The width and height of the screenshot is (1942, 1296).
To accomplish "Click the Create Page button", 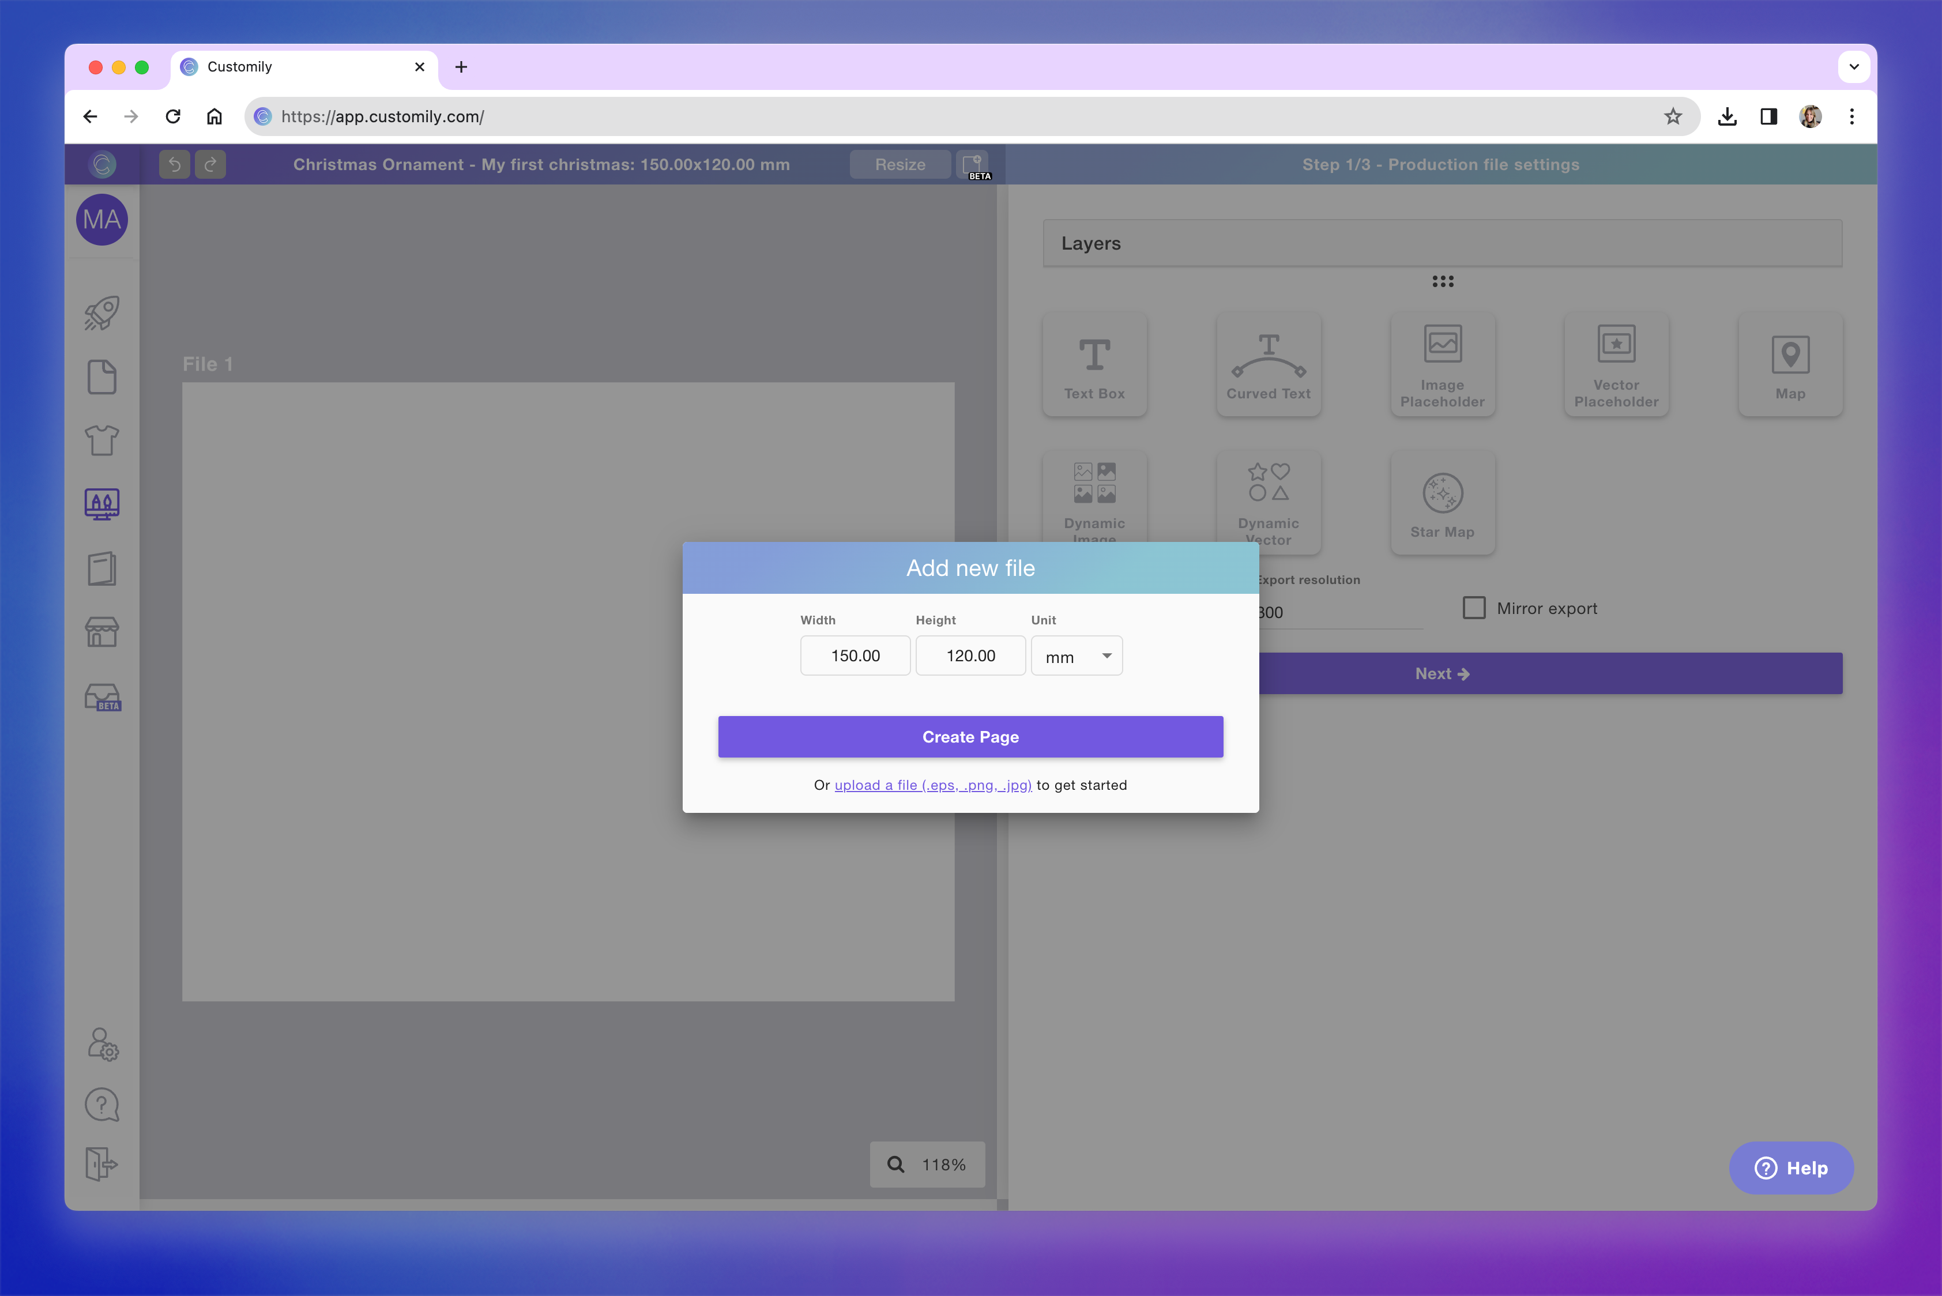I will [x=970, y=736].
